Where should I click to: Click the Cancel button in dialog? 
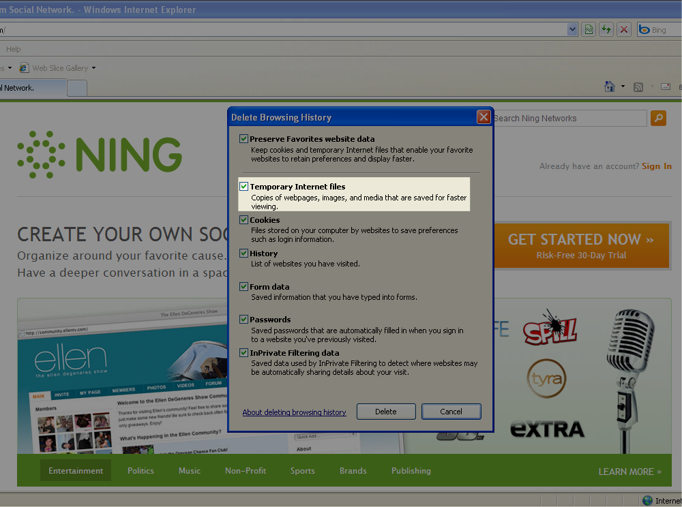pyautogui.click(x=451, y=412)
